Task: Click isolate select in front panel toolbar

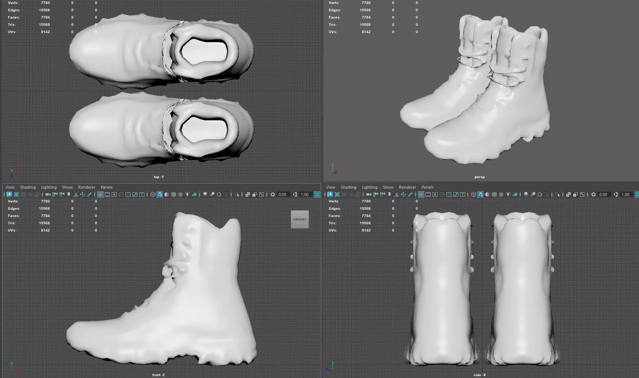Action: click(x=236, y=194)
